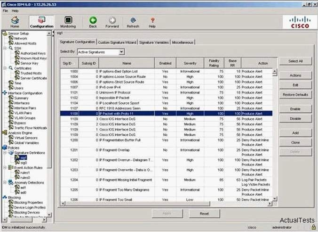Image resolution: width=318 pixels, height=232 pixels.
Task: Click the Edit button
Action: click(295, 85)
